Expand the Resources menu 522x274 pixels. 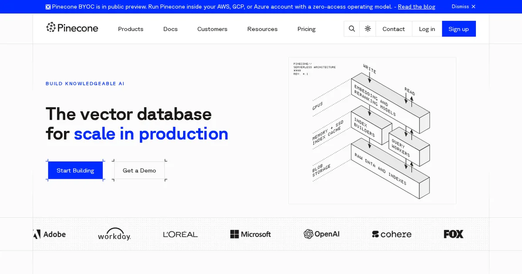262,29
